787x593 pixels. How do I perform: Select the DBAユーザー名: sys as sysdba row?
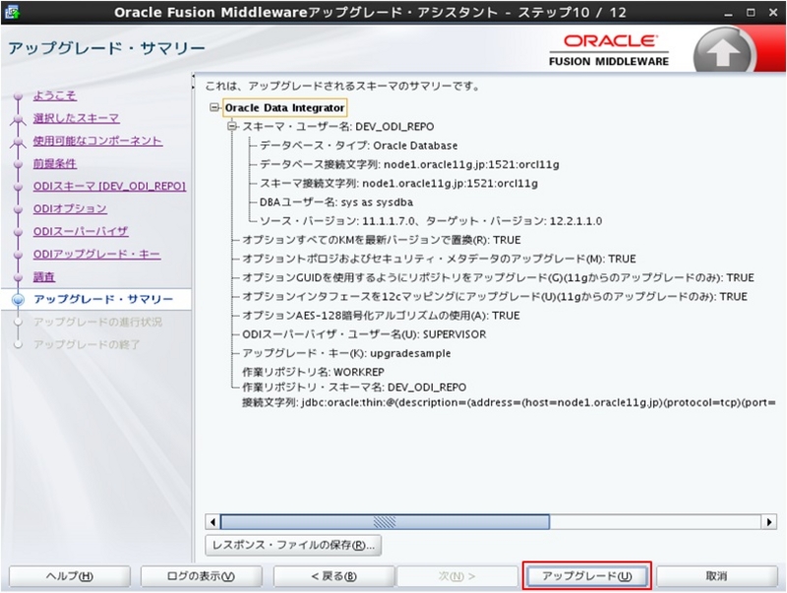pos(336,203)
